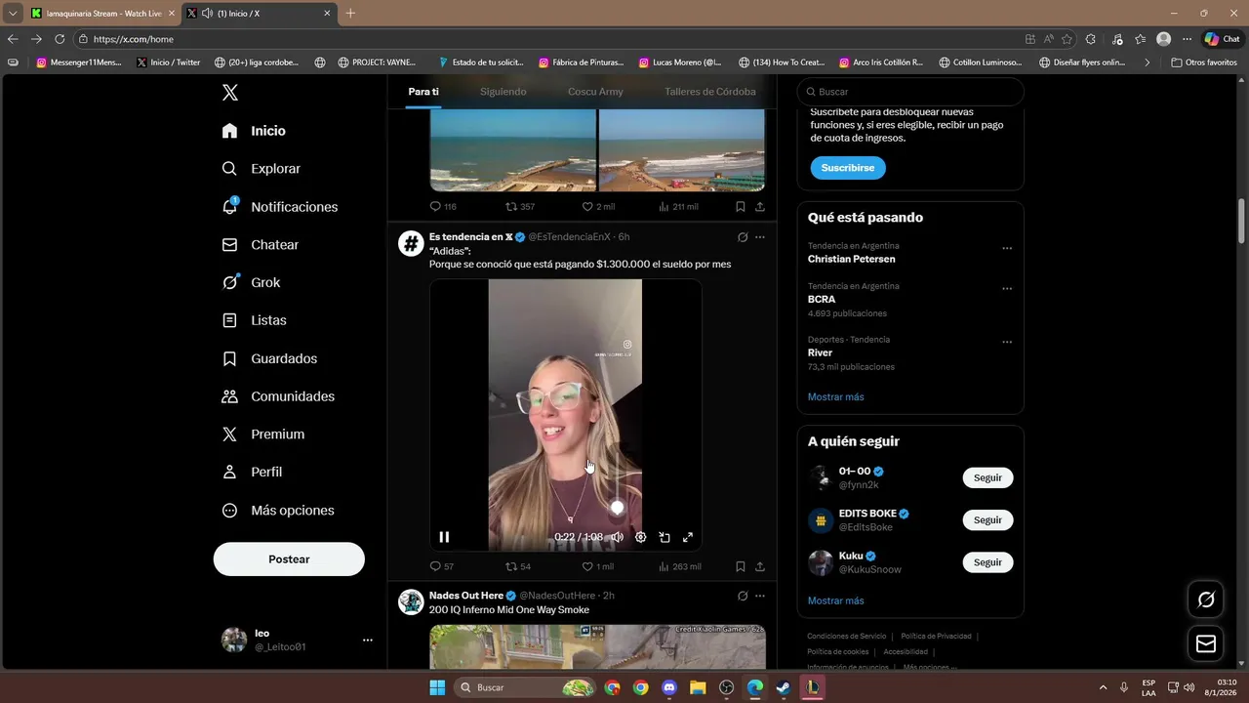The height and width of the screenshot is (703, 1249).
Task: Expand video to fullscreen
Action: [688, 537]
